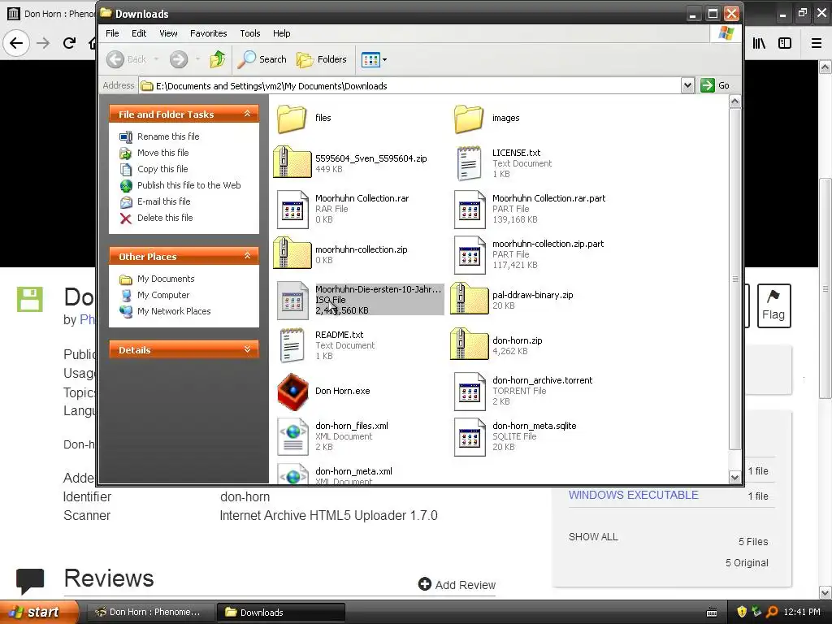The image size is (832, 624).
Task: Click E-mail this file
Action: (x=163, y=201)
